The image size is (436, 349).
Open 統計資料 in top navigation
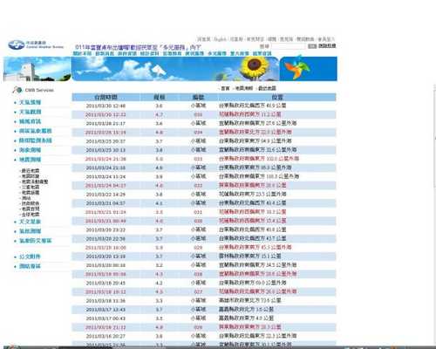pos(149,53)
